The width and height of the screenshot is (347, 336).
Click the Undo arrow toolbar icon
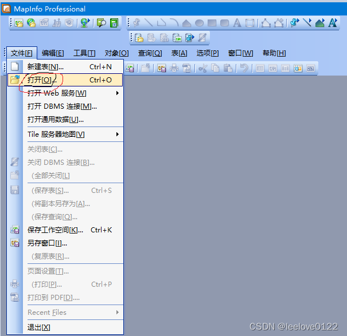click(x=244, y=68)
